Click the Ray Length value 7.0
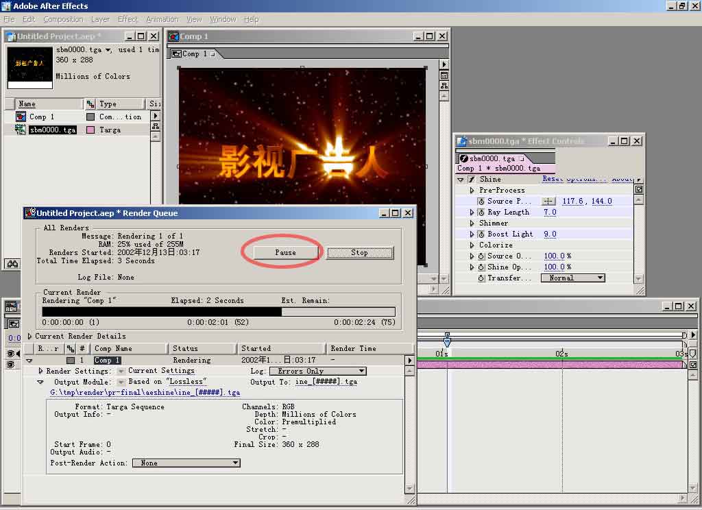702x510 pixels. [550, 212]
